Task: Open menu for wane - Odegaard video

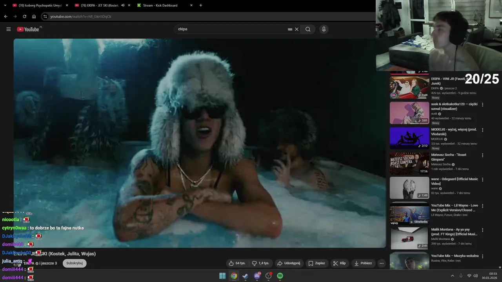Action: 483,179
